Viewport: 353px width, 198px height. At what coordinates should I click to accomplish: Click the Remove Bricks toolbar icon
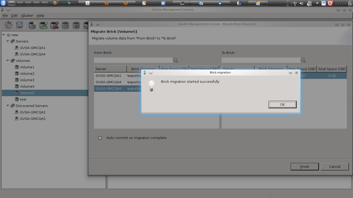[55, 25]
